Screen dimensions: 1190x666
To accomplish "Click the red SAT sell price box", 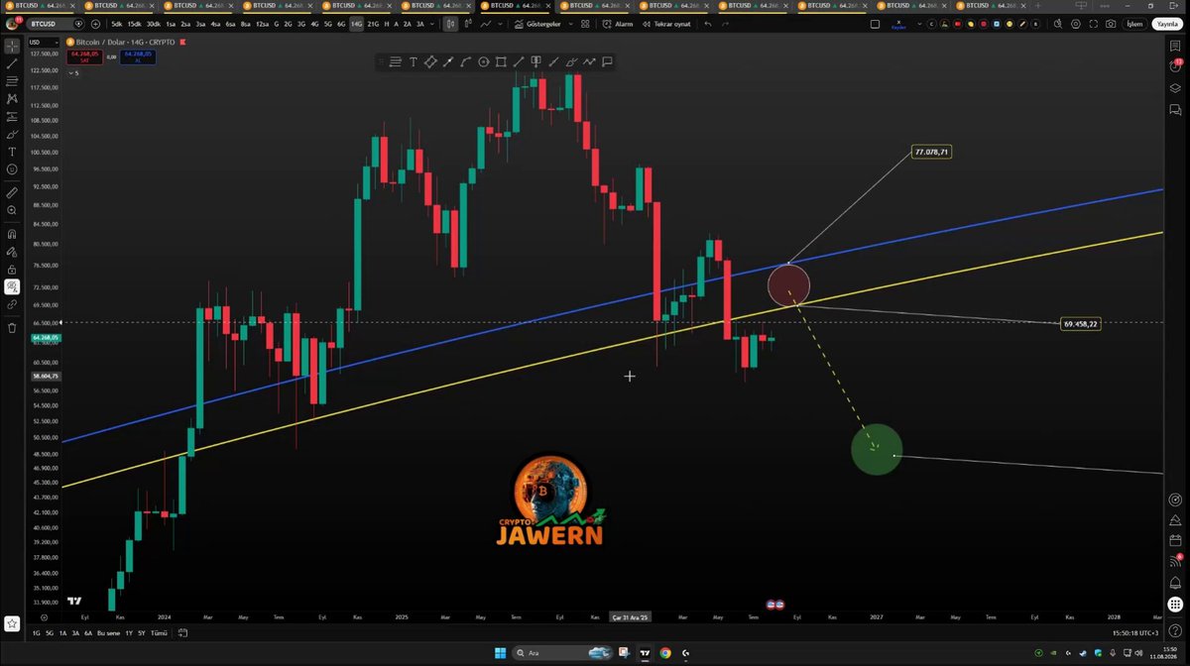I will [83, 57].
